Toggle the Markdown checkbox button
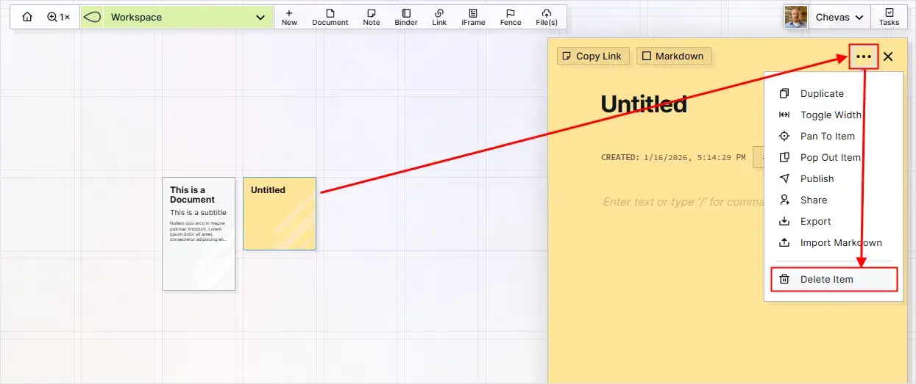 (673, 56)
